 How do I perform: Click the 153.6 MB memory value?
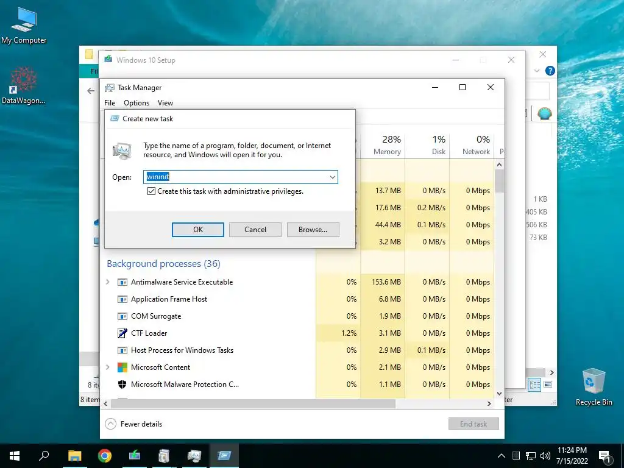click(x=386, y=282)
